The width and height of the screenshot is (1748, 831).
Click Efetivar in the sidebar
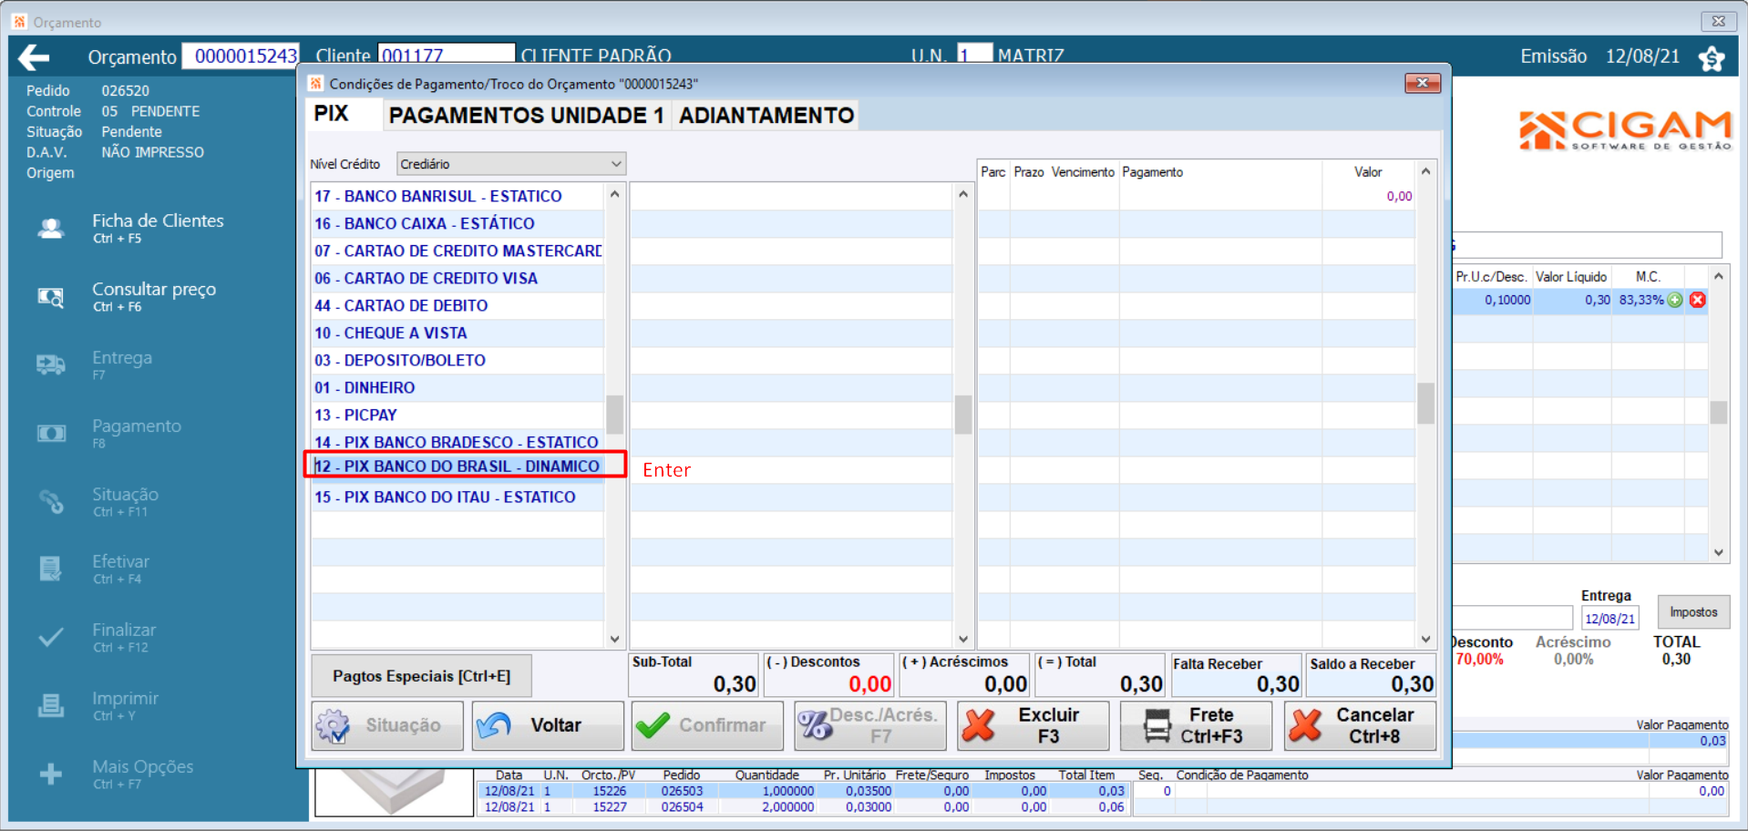click(120, 569)
